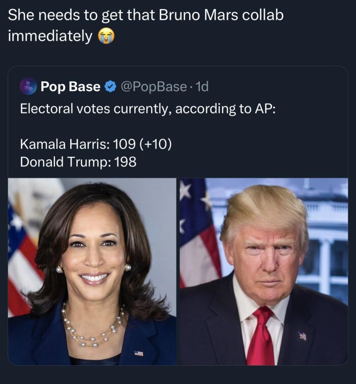Screen dimensions: 356x384
Task: Click the 'Kamala Harris: 109 (+10)' line
Action: tap(96, 144)
